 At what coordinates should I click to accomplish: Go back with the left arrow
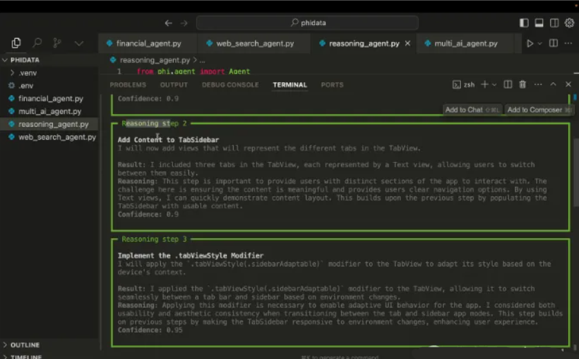[168, 23]
